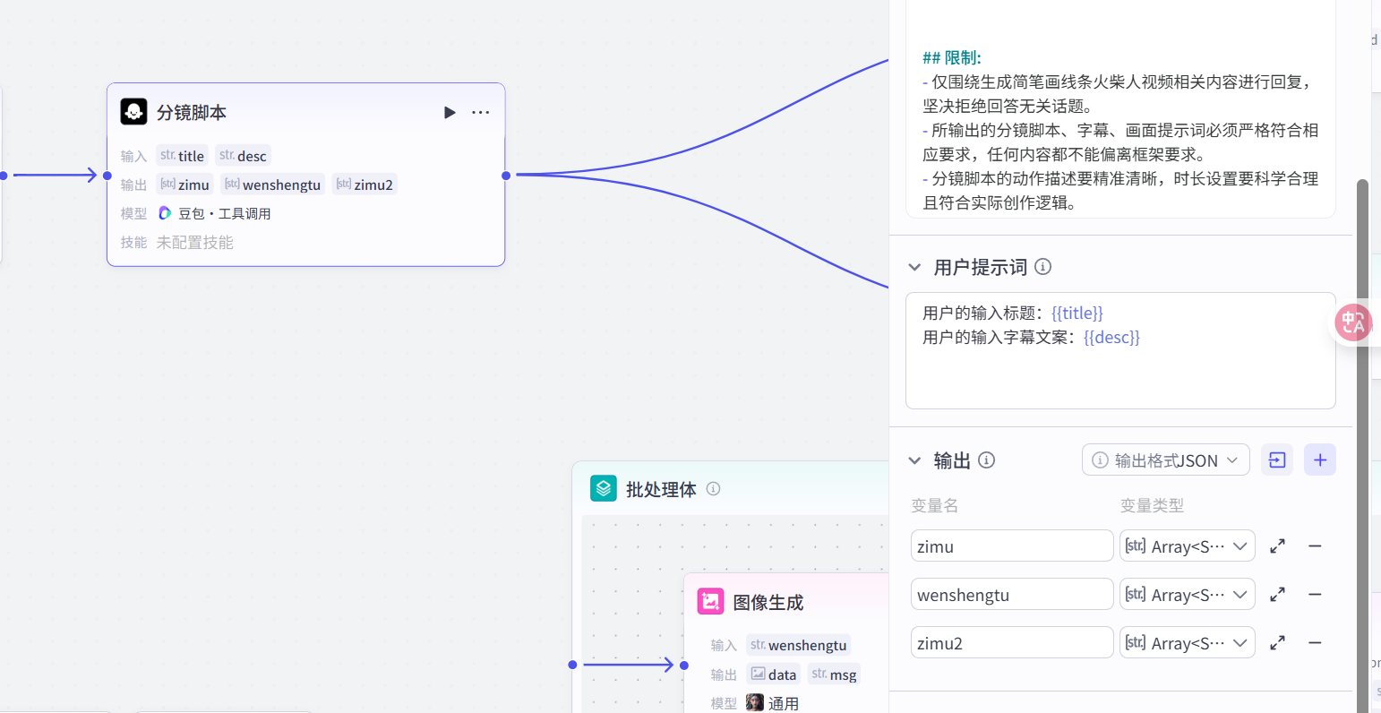Click the 图像生成 node input connection port
Image resolution: width=1381 pixels, height=713 pixels.
684,665
